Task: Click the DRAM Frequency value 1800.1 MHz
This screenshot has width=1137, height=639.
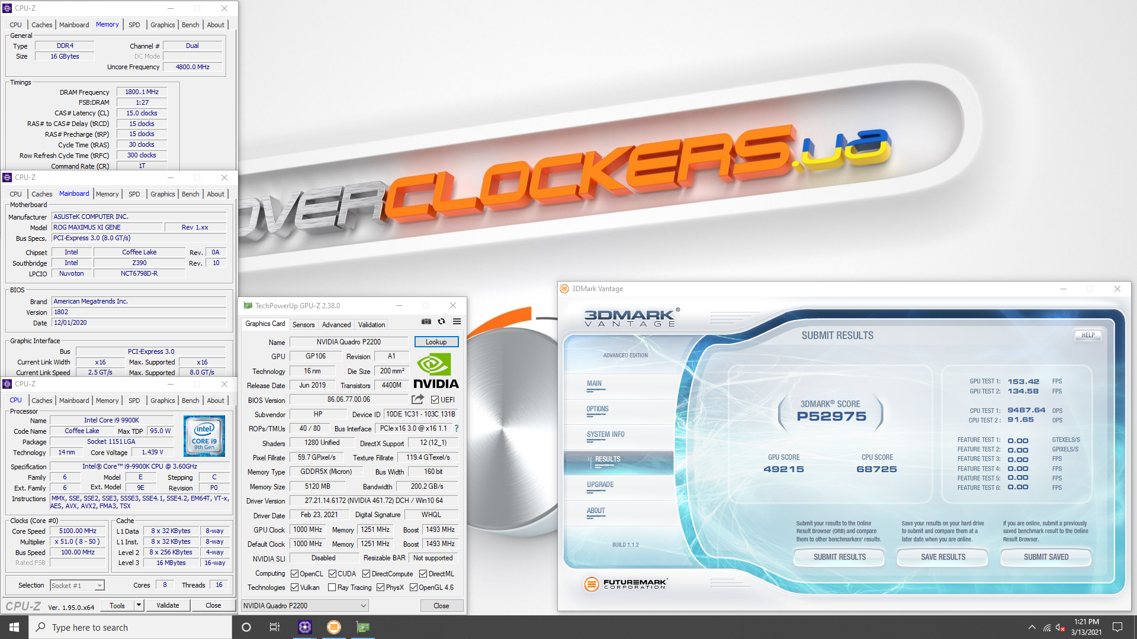Action: click(x=142, y=92)
